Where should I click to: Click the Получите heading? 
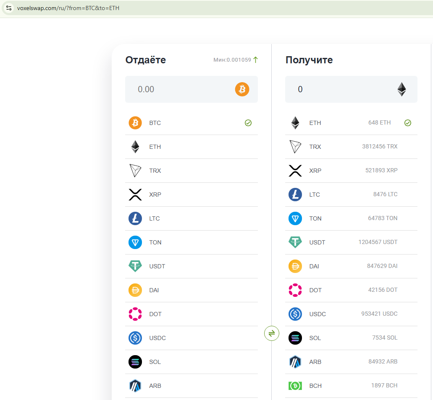point(309,60)
